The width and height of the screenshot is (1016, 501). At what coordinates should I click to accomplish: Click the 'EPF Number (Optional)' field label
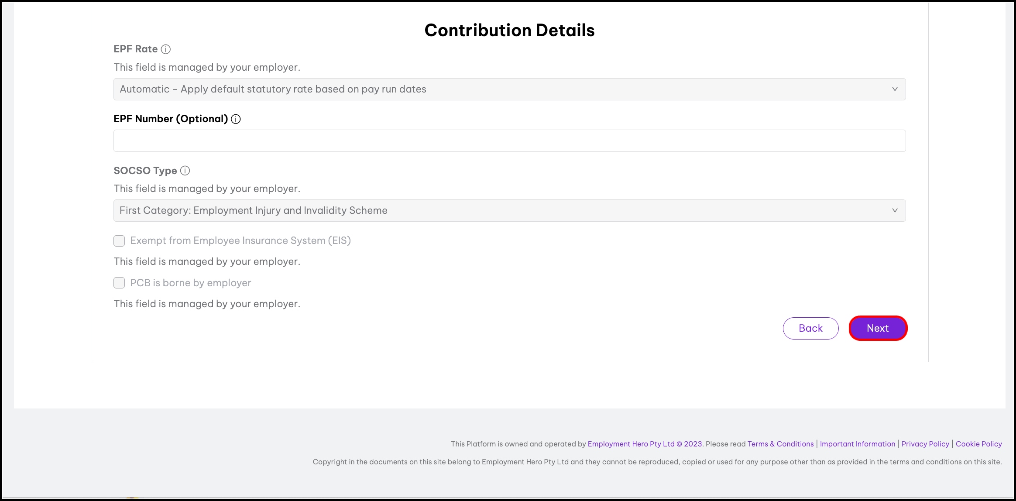pyautogui.click(x=171, y=119)
